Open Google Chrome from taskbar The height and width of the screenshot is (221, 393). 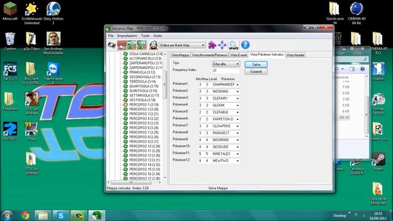[x=25, y=215]
